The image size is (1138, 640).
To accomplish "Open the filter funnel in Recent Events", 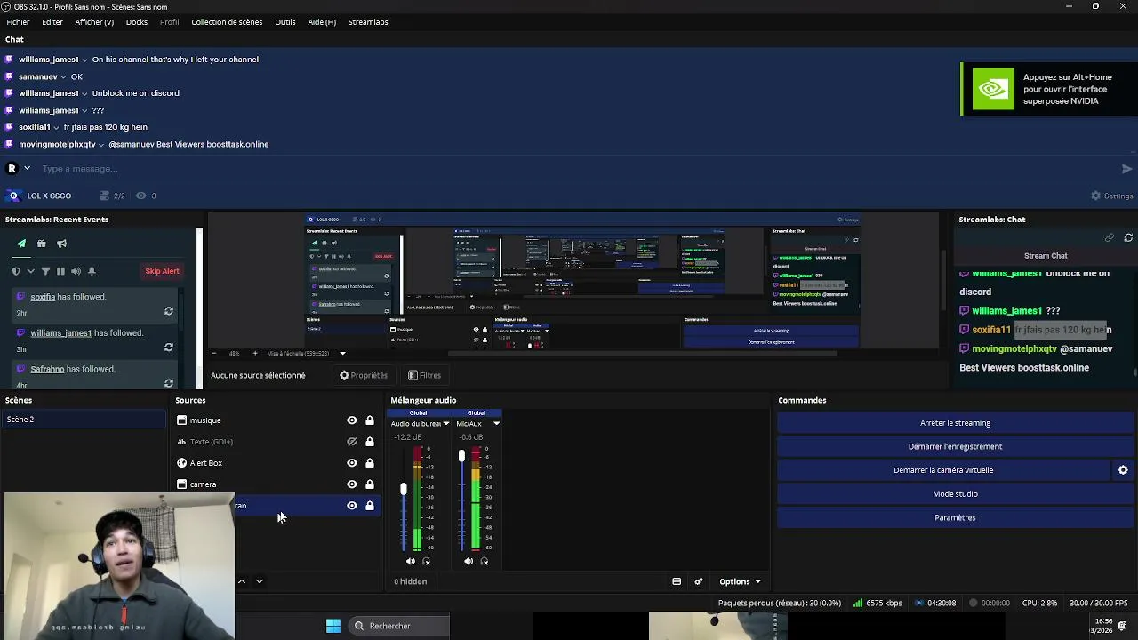I will [x=45, y=271].
